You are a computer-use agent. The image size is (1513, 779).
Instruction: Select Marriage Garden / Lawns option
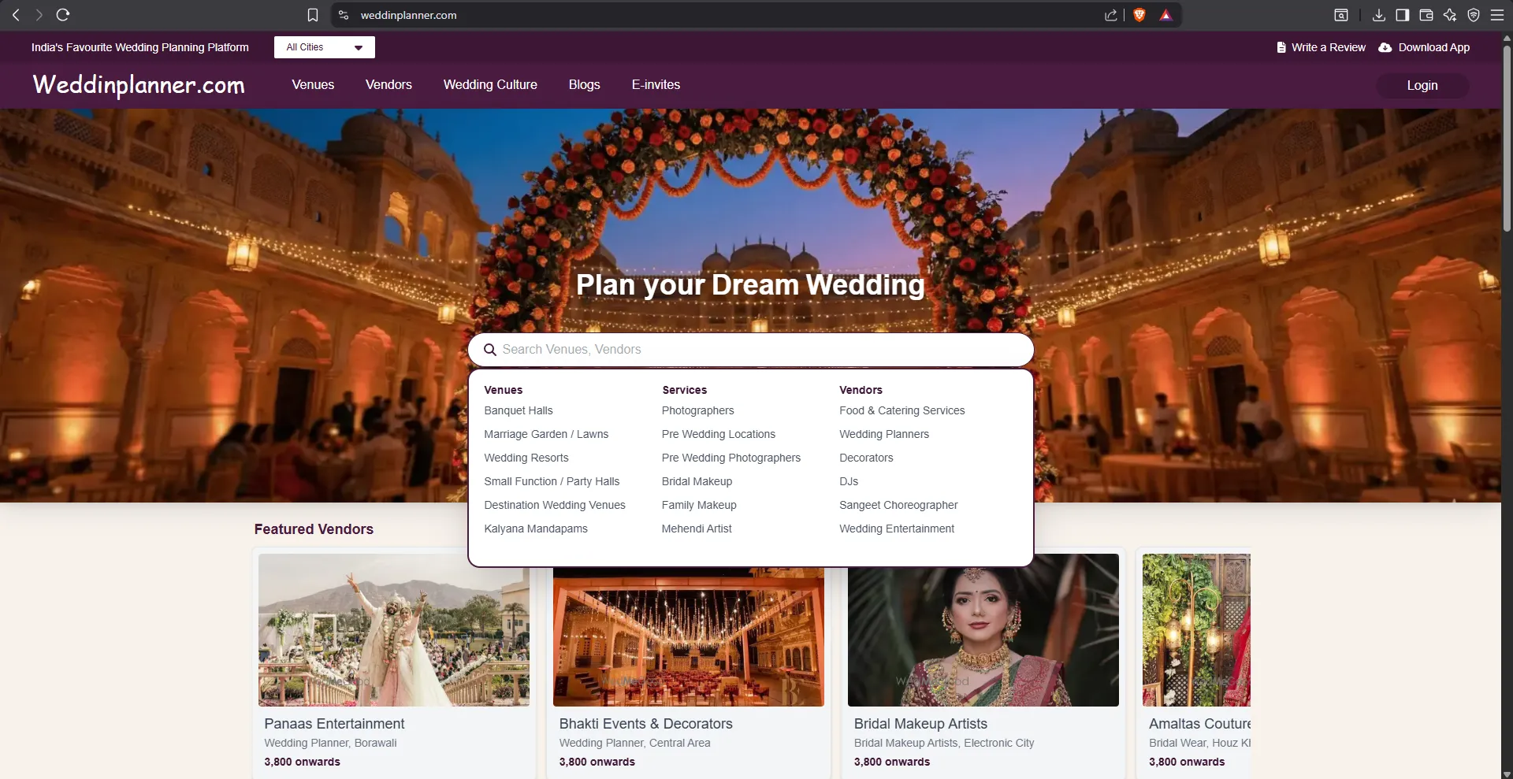pos(546,434)
